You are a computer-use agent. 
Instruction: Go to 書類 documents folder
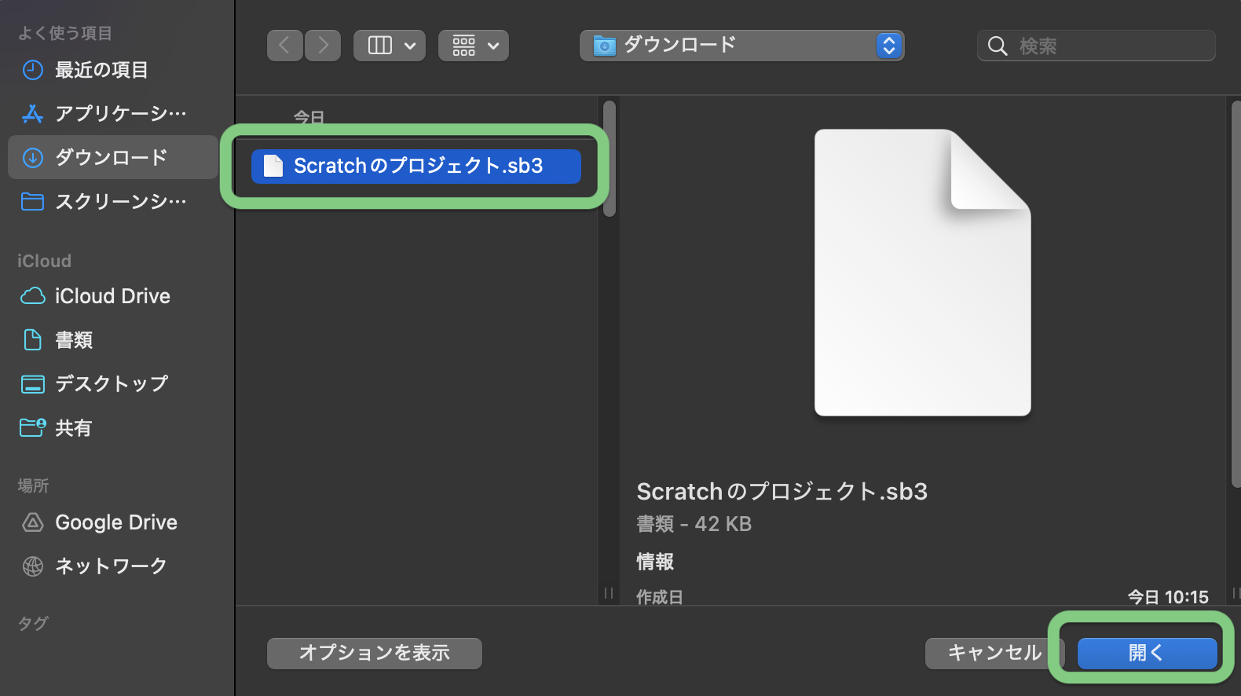[74, 340]
